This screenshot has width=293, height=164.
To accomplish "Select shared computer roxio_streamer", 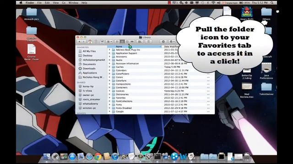I will tap(92, 99).
